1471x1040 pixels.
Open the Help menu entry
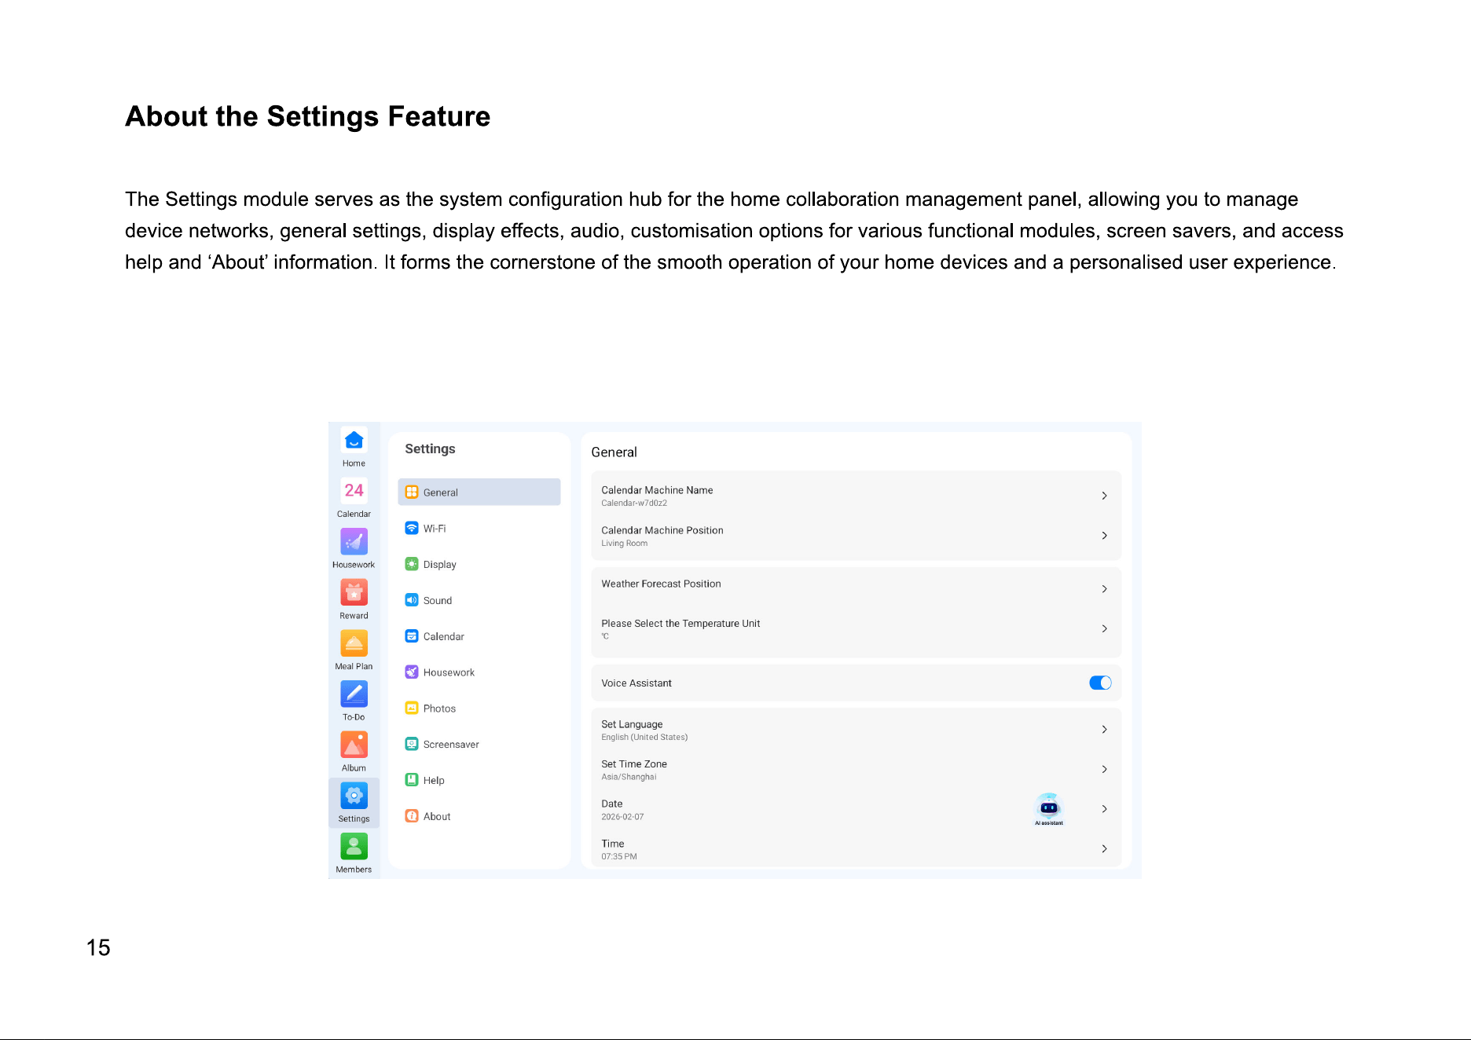click(x=479, y=780)
